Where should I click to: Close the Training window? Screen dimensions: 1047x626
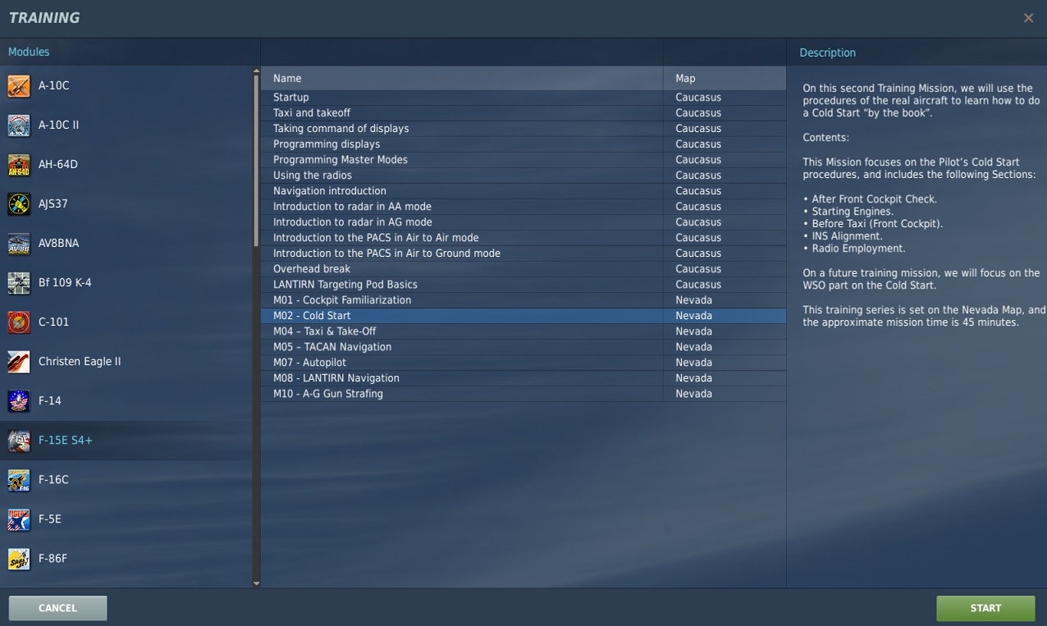[1028, 17]
